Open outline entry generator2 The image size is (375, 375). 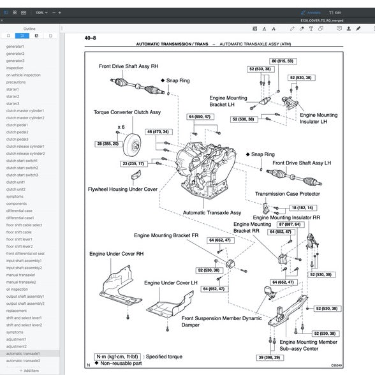pos(15,54)
